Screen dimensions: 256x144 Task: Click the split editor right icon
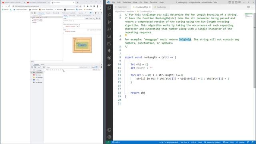coord(248,7)
